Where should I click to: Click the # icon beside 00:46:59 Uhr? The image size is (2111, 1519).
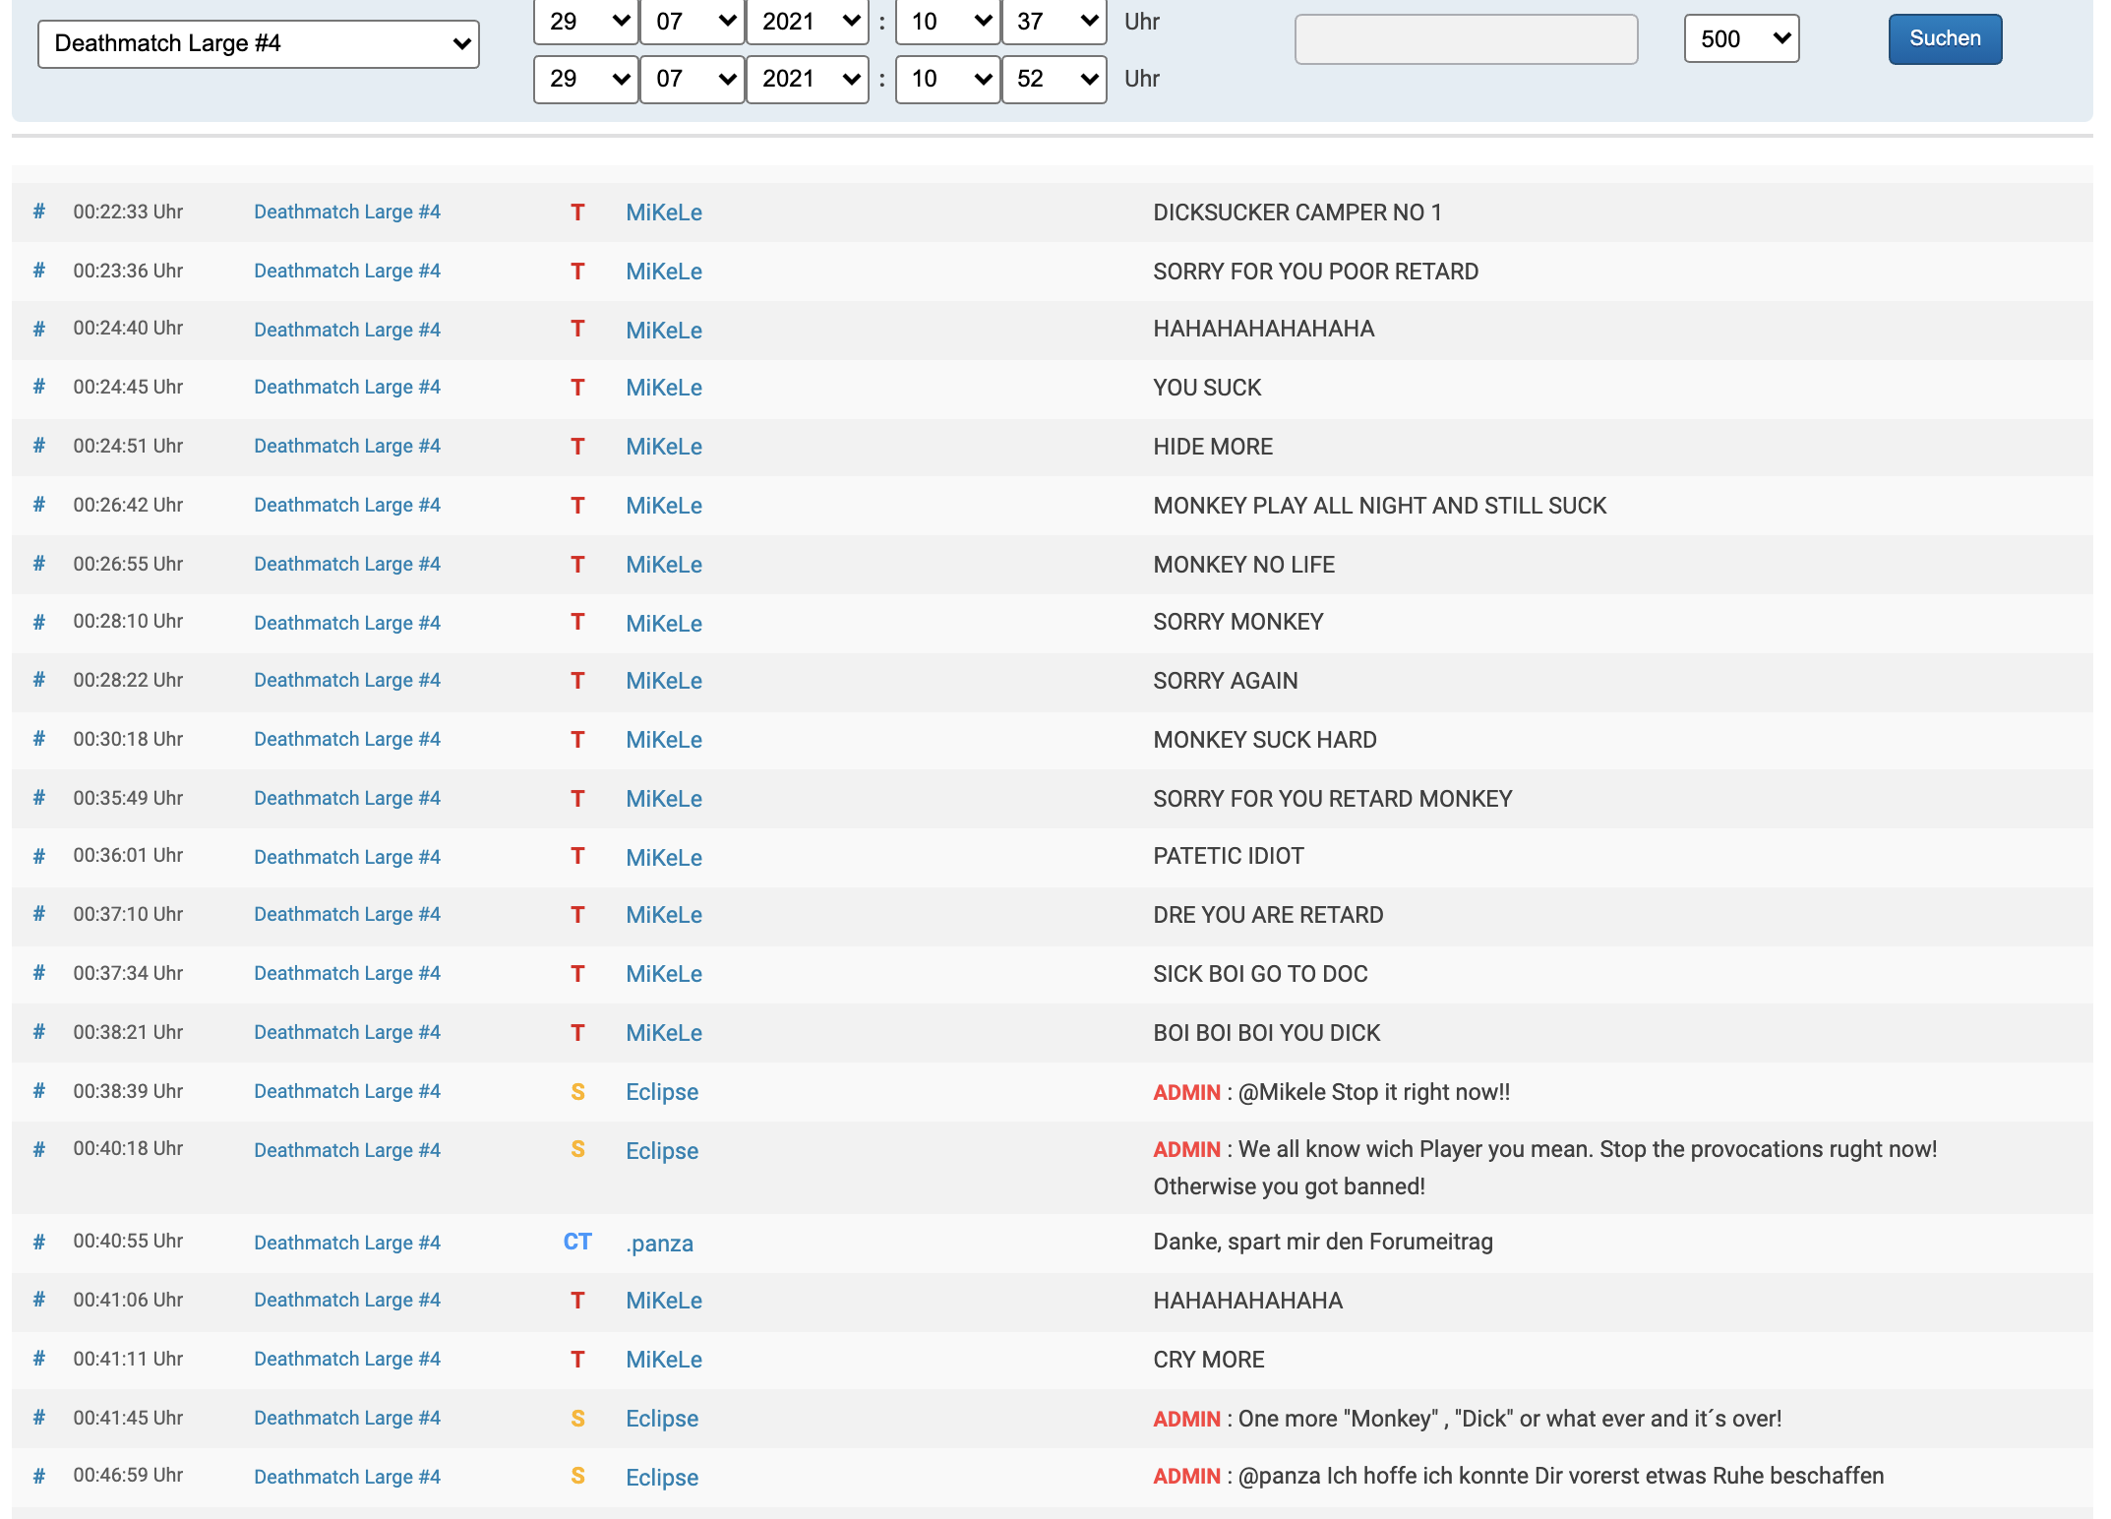click(39, 1476)
